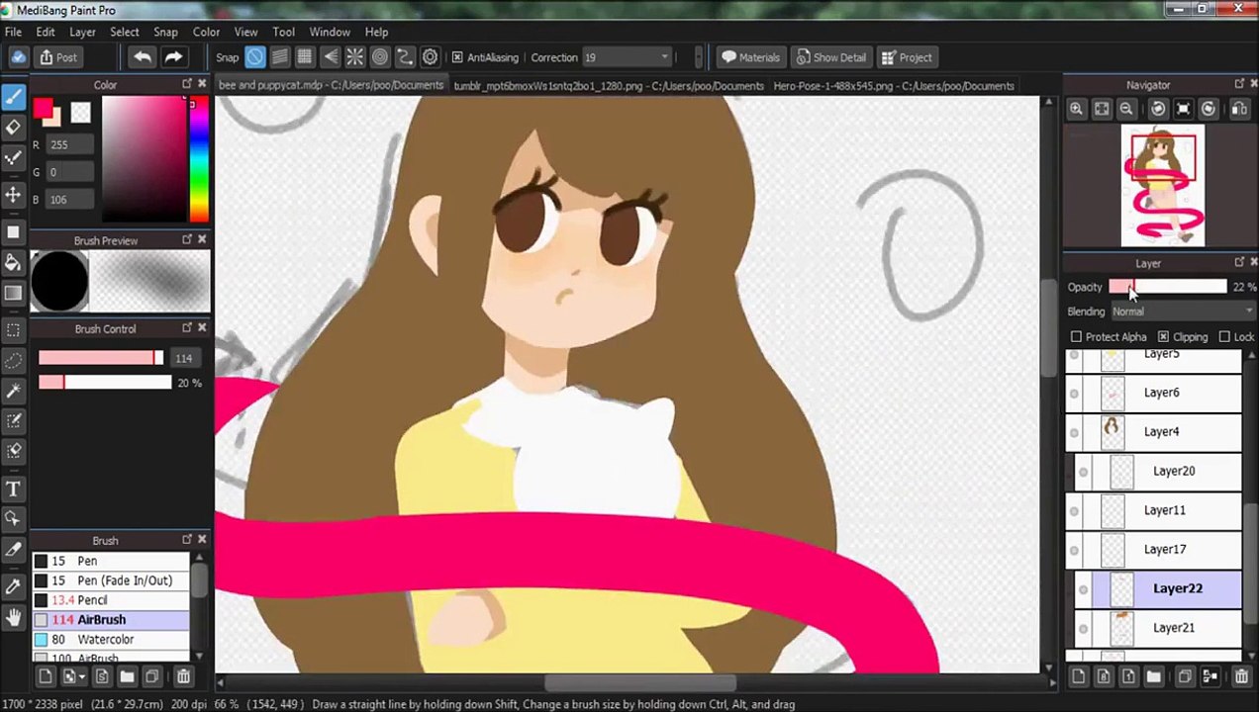Click the transparent color swatch
1259x712 pixels.
[81, 113]
